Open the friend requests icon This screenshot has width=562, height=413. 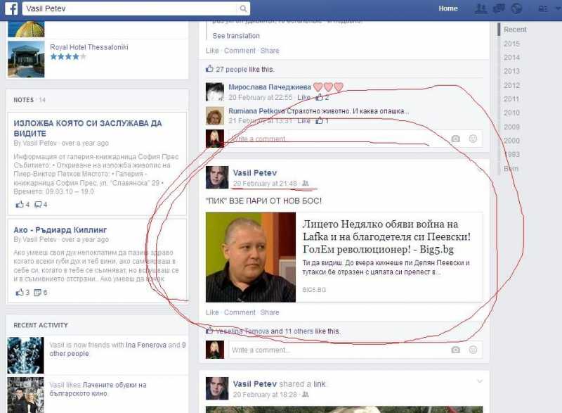tap(481, 9)
